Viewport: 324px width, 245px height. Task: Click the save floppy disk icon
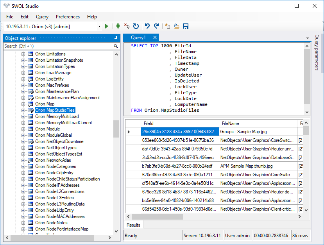(x=186, y=26)
